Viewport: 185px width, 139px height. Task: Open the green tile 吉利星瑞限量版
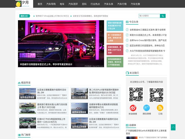coord(115,62)
